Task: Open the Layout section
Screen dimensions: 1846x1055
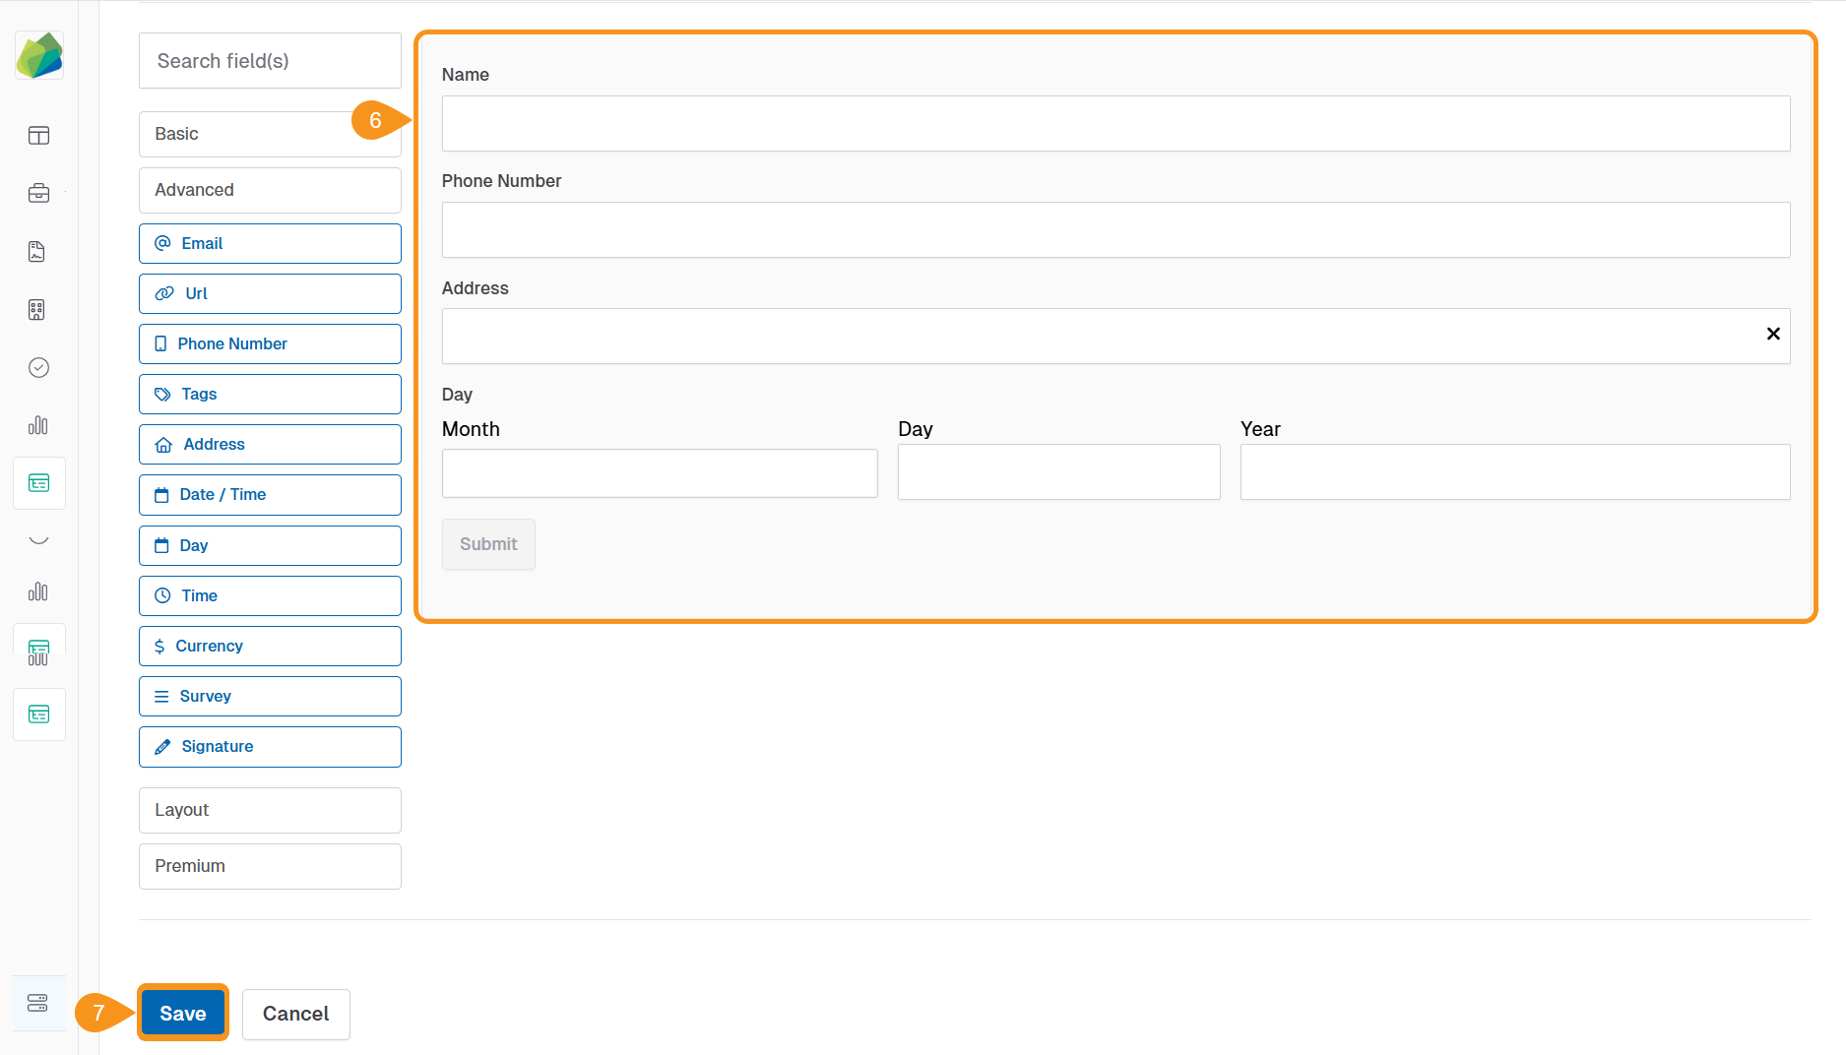Action: pyautogui.click(x=269, y=810)
